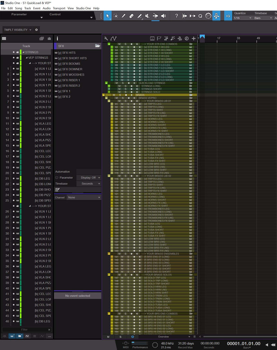The height and width of the screenshot is (350, 277).
Task: Toggle visibility dot for VLN 1 track 1
Action: click(14, 69)
